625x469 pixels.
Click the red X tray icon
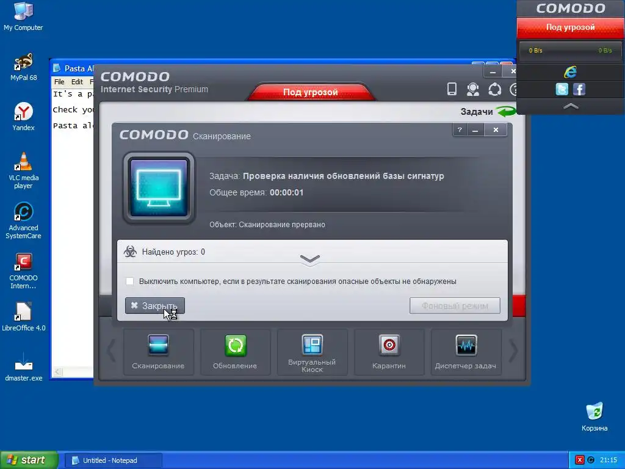(x=580, y=460)
